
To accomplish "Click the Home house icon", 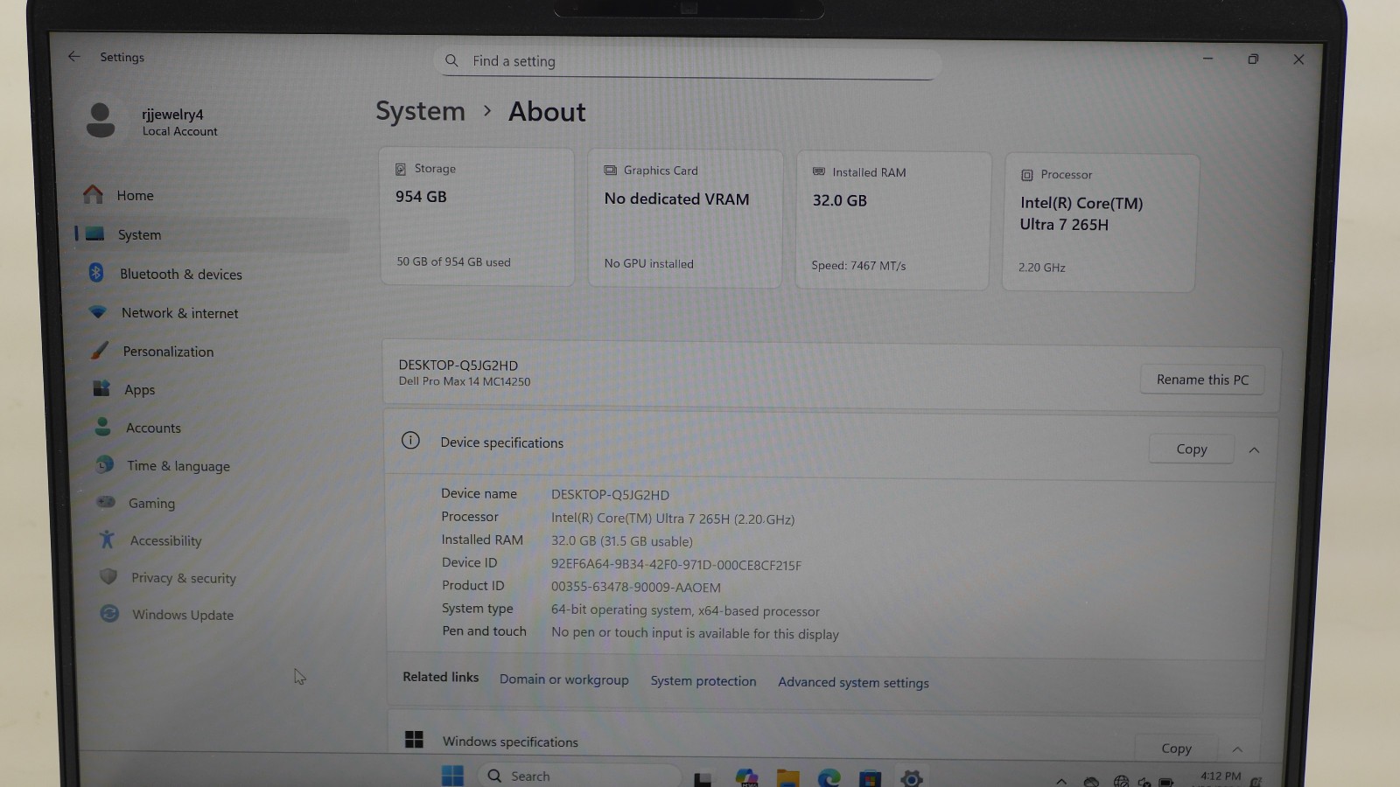I will pyautogui.click(x=93, y=194).
